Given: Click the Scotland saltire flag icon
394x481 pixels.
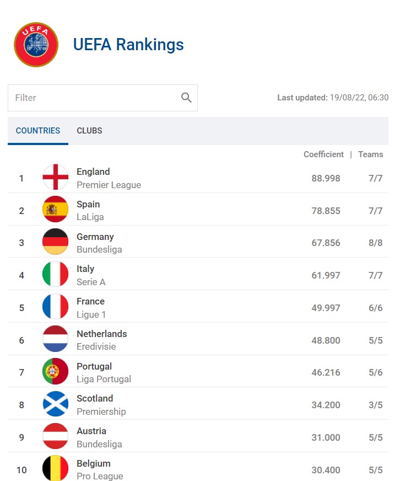Looking at the screenshot, I should pyautogui.click(x=56, y=404).
